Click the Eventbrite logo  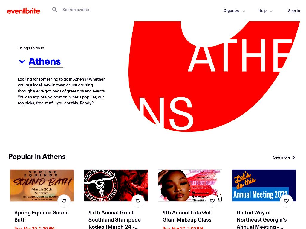pyautogui.click(x=23, y=11)
